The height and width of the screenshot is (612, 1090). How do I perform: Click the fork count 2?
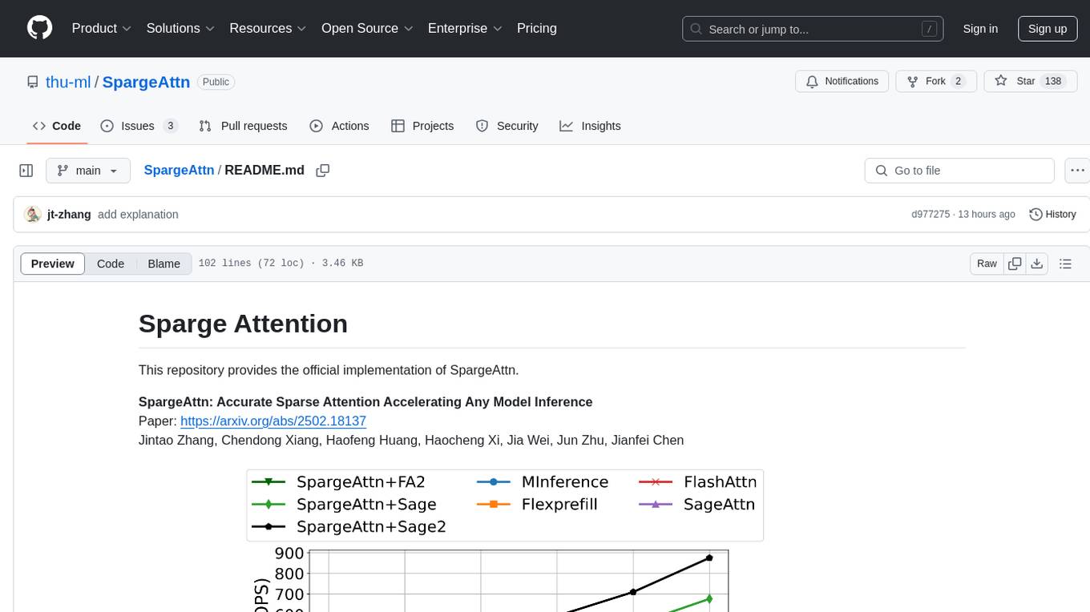[958, 81]
